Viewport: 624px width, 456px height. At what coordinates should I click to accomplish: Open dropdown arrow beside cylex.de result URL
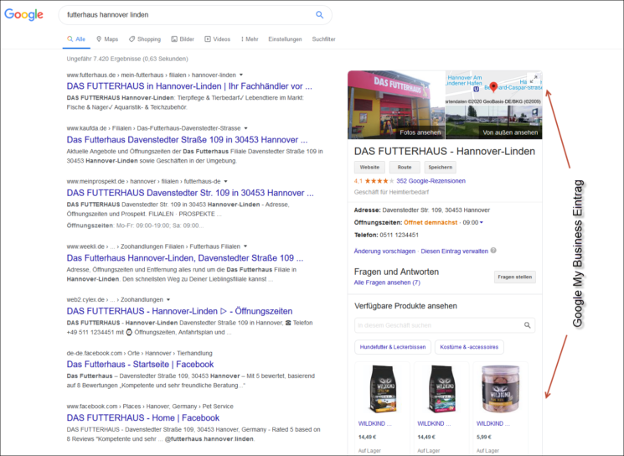(x=168, y=299)
